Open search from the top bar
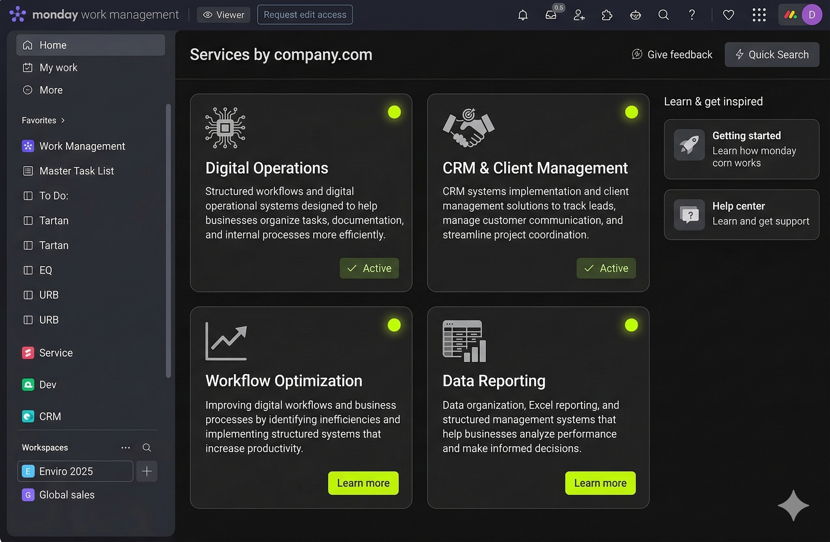 (x=663, y=15)
